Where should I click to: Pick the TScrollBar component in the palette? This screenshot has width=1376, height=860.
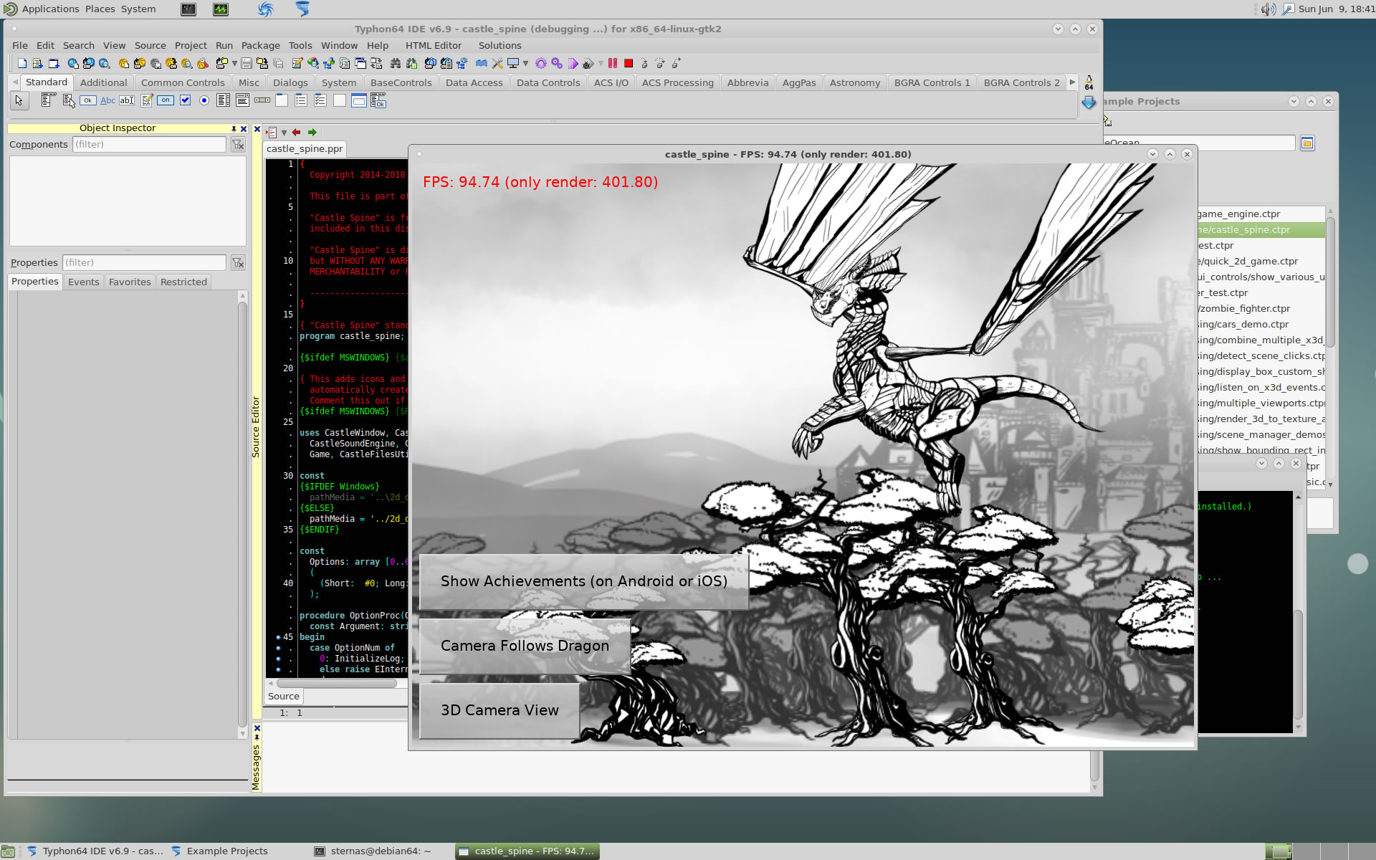point(262,100)
